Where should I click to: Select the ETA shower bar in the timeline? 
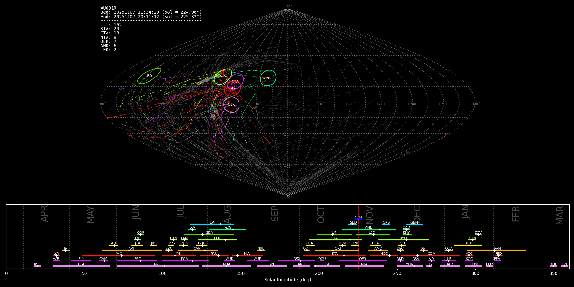[x=81, y=266]
